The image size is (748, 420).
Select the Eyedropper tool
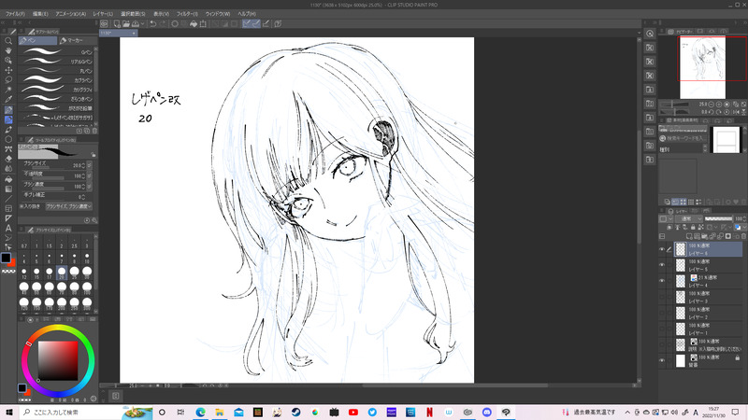[x=8, y=100]
